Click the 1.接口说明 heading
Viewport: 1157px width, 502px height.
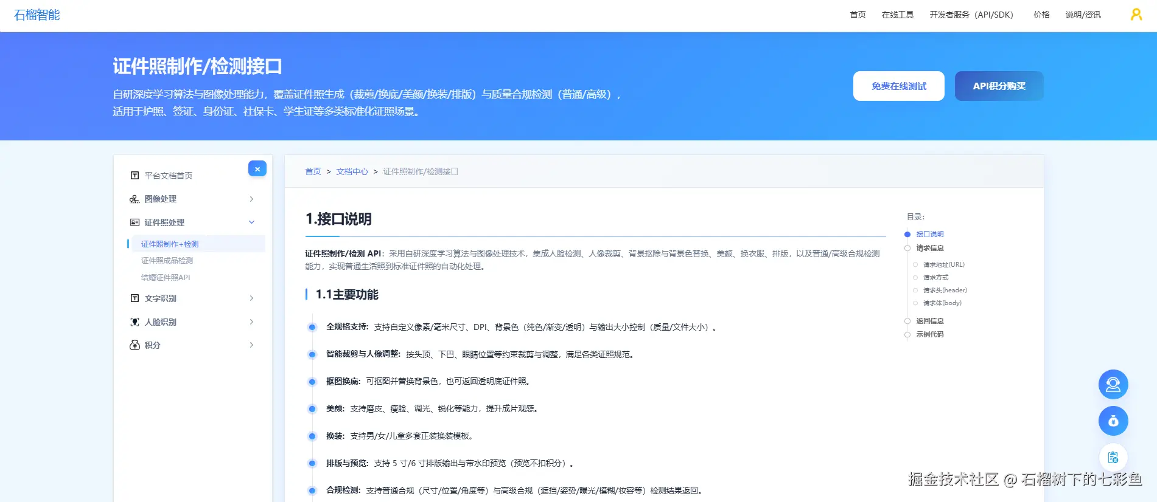click(338, 219)
